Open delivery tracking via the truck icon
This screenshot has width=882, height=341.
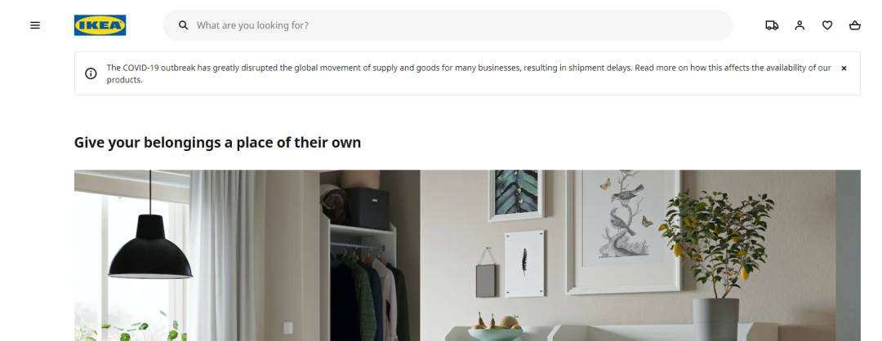772,25
